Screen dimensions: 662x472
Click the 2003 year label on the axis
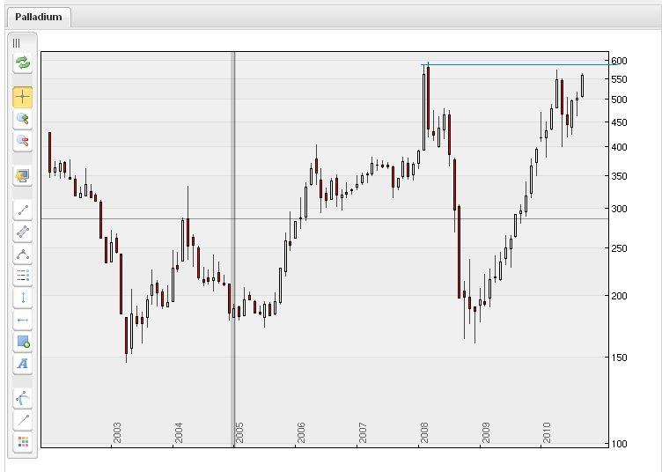(x=117, y=432)
